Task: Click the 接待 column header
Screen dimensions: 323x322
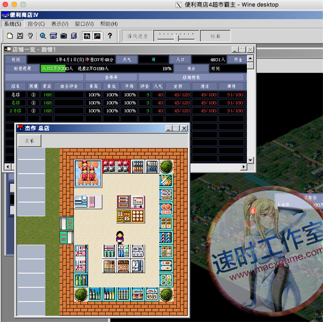Action: (231, 86)
